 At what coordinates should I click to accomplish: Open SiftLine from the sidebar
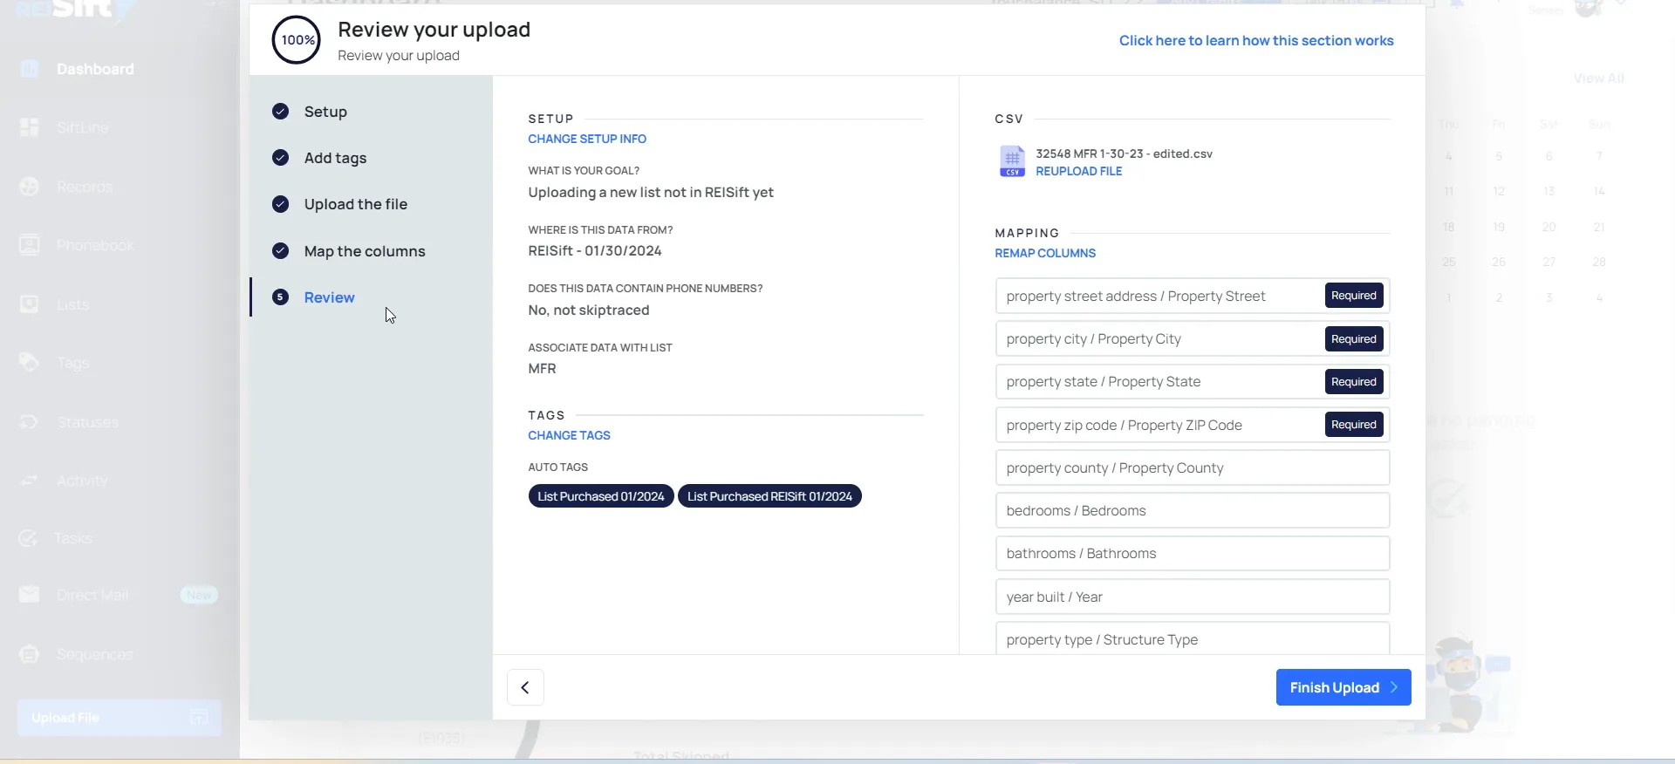(x=83, y=127)
